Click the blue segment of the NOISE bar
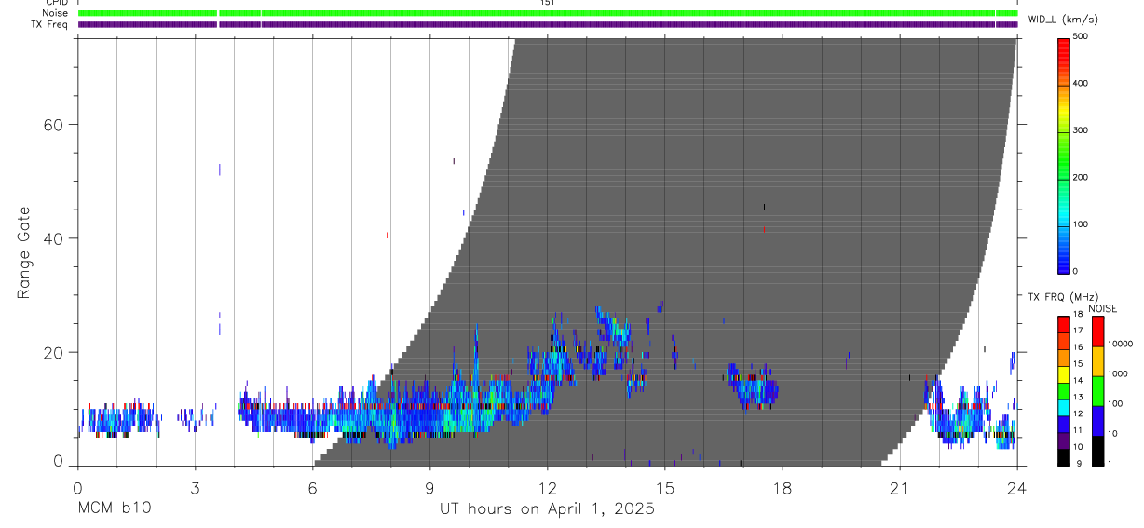1144x528 pixels. coord(1098,421)
